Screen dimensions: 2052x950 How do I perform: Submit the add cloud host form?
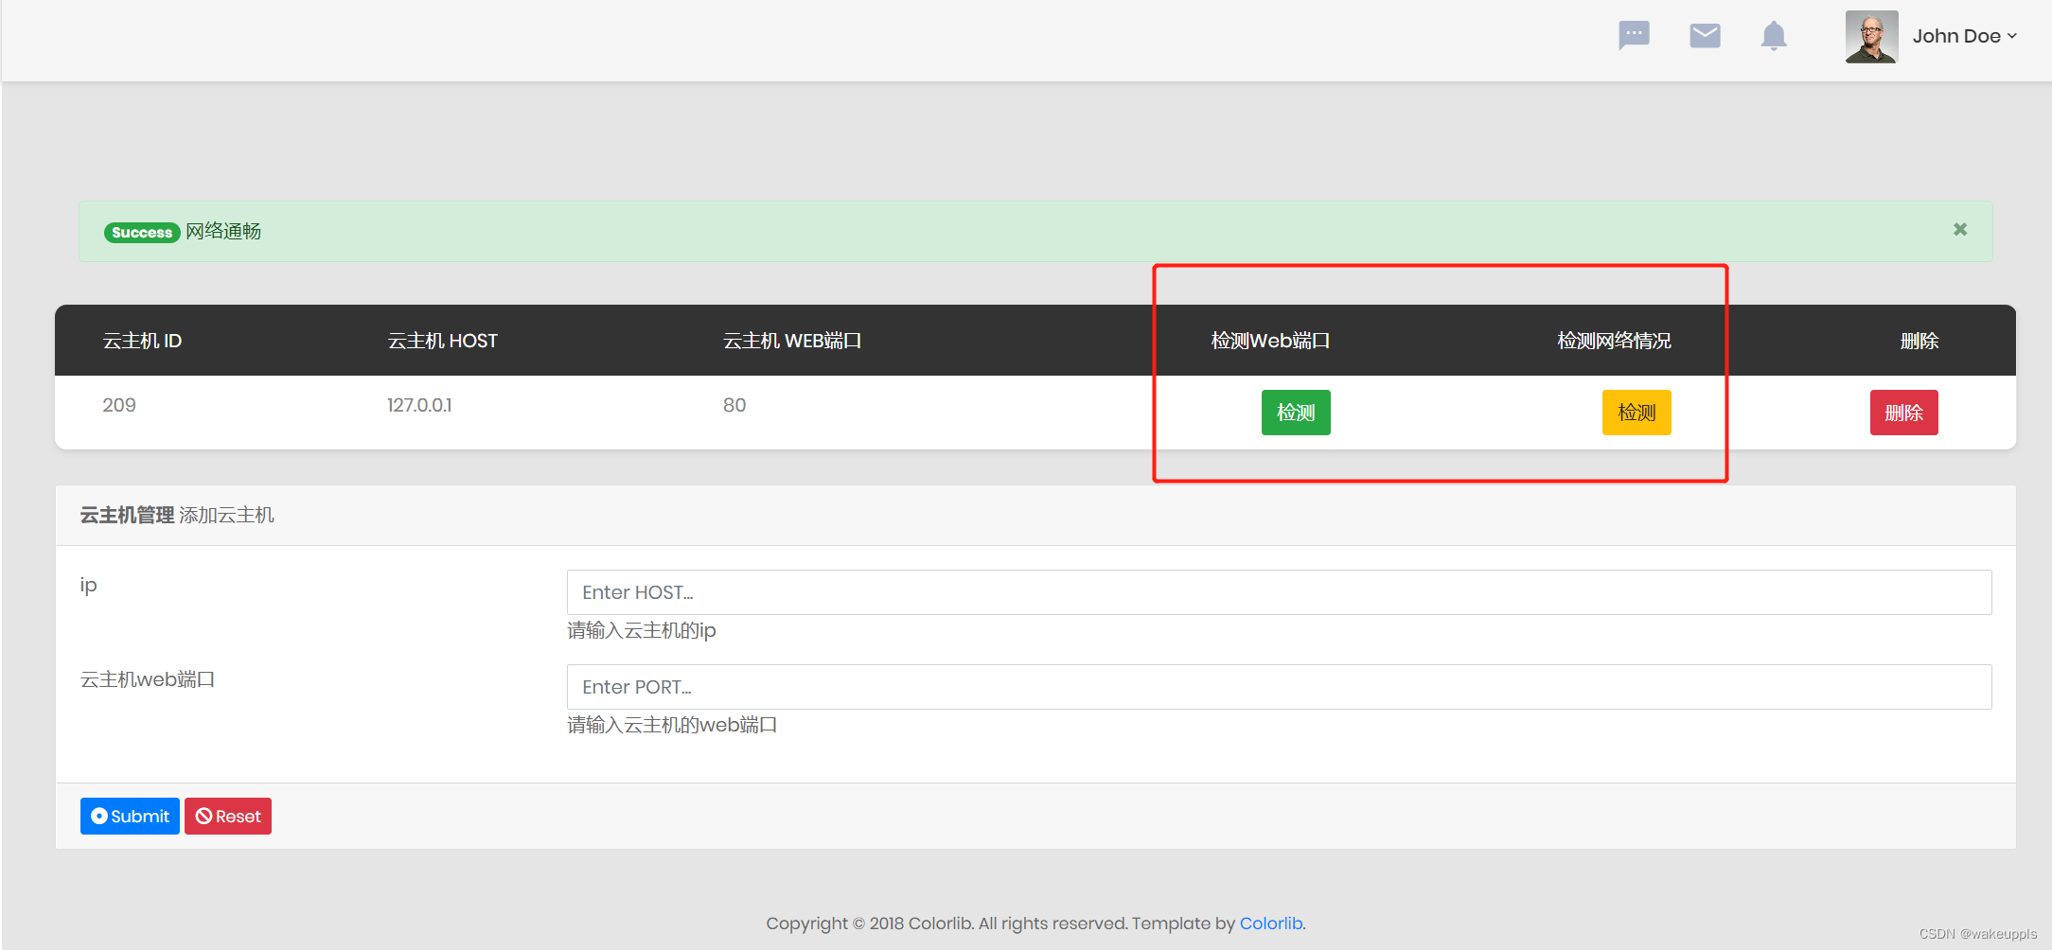[130, 816]
